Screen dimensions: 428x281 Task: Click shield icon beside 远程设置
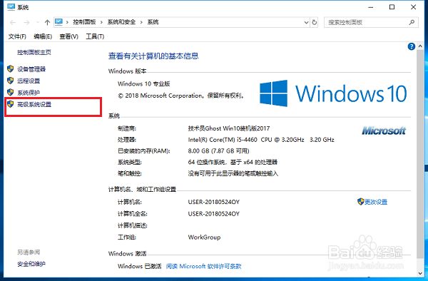(11, 81)
